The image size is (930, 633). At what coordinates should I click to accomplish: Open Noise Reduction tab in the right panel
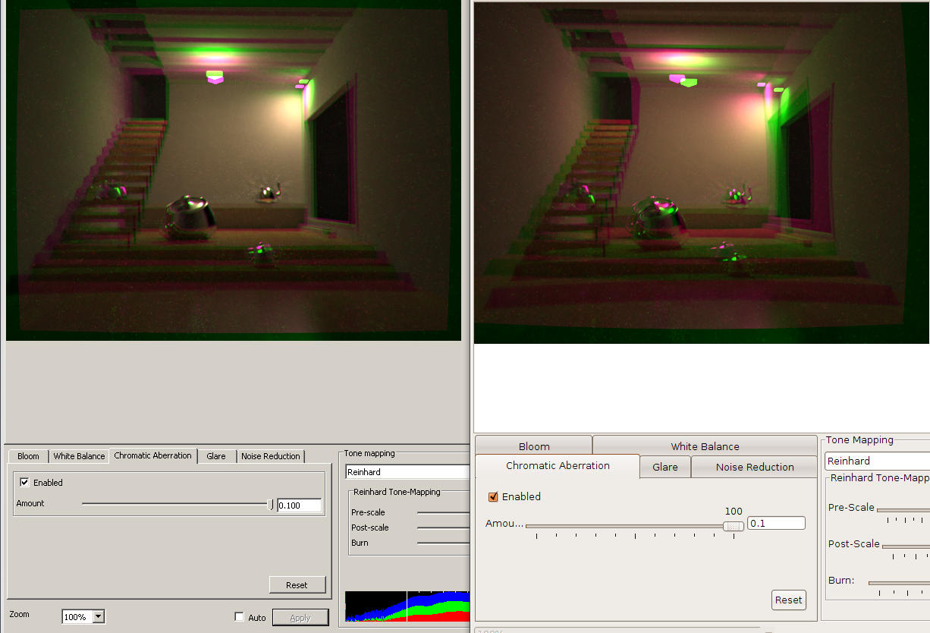click(x=754, y=467)
